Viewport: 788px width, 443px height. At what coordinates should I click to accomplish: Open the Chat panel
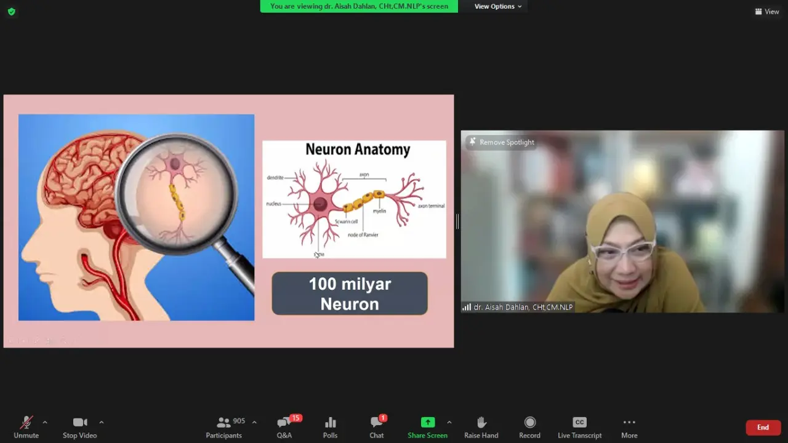tap(377, 428)
